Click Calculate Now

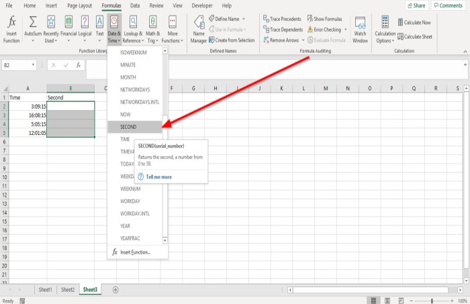tap(414, 22)
